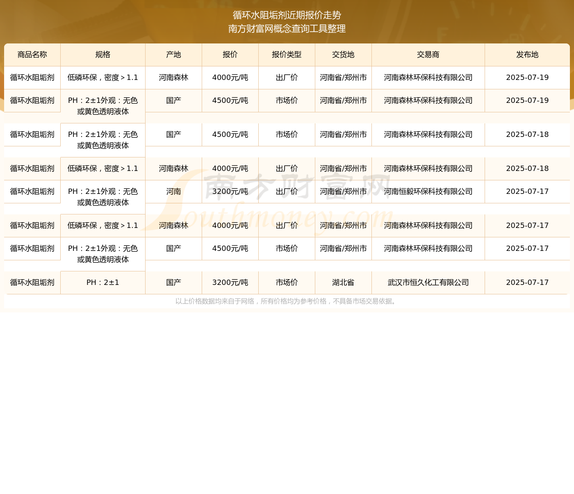
Task: Select the 发布地 column header
Action: (x=527, y=55)
